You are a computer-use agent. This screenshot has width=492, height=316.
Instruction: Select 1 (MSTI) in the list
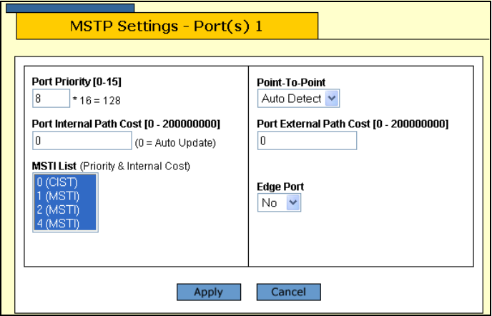(x=57, y=194)
